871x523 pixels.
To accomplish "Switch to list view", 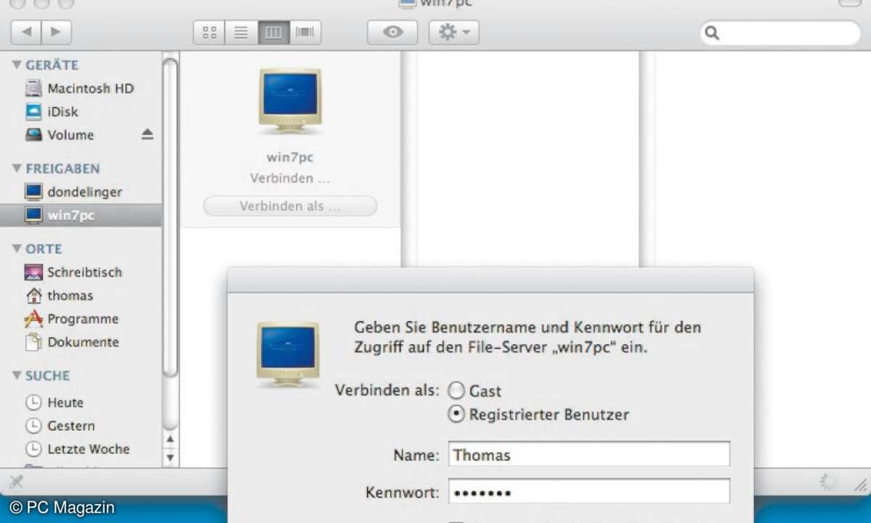I will (x=240, y=32).
